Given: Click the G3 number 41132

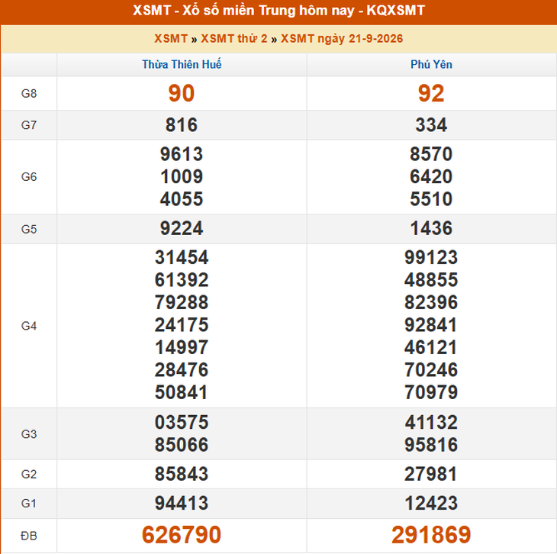Looking at the screenshot, I should coord(431,423).
